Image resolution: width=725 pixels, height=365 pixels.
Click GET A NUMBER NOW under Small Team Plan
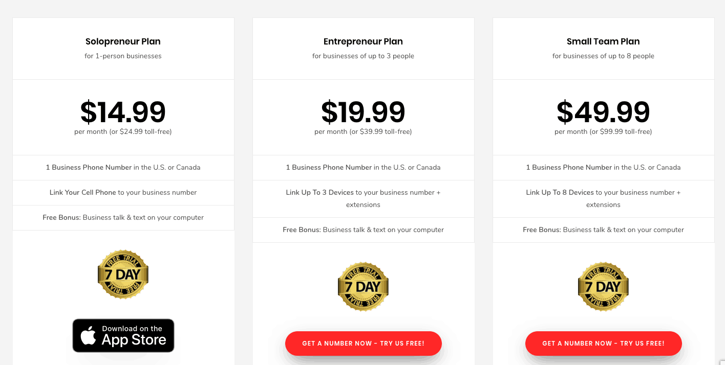coord(603,344)
